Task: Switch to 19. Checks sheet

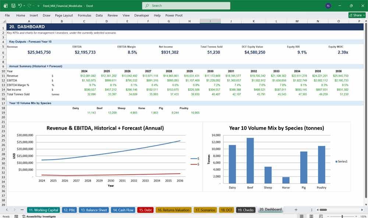Action: [x=245, y=210]
